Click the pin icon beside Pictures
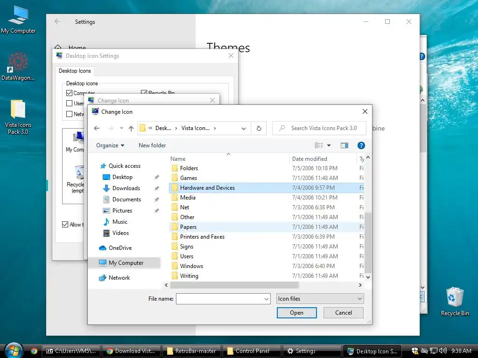The image size is (478, 358). 157,211
